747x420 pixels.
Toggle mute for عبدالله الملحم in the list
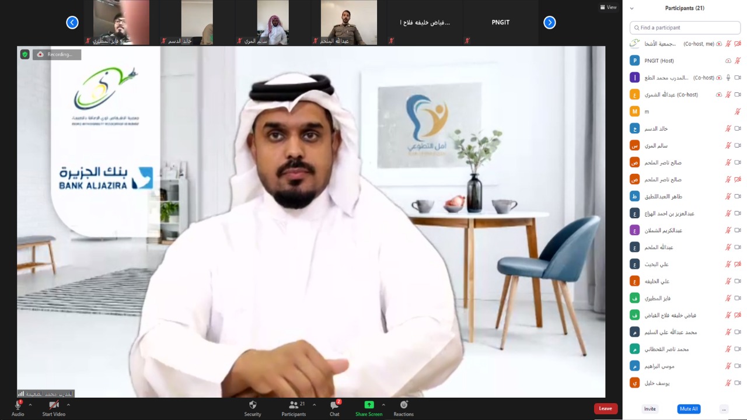click(728, 247)
